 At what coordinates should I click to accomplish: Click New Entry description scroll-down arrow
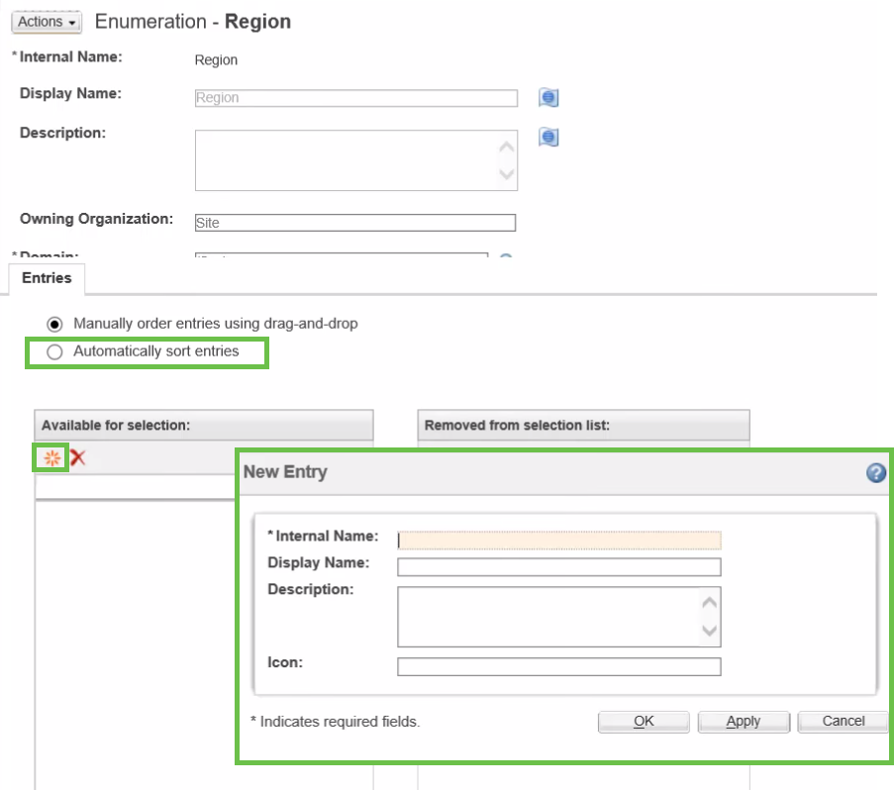709,631
